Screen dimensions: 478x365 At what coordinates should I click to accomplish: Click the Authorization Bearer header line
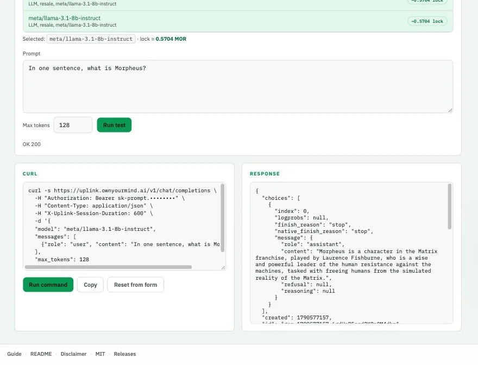click(x=110, y=198)
